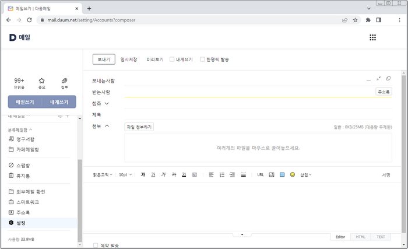The image size is (408, 249).
Task: Open the 주소록 item in the sidebar
Action: point(19,212)
